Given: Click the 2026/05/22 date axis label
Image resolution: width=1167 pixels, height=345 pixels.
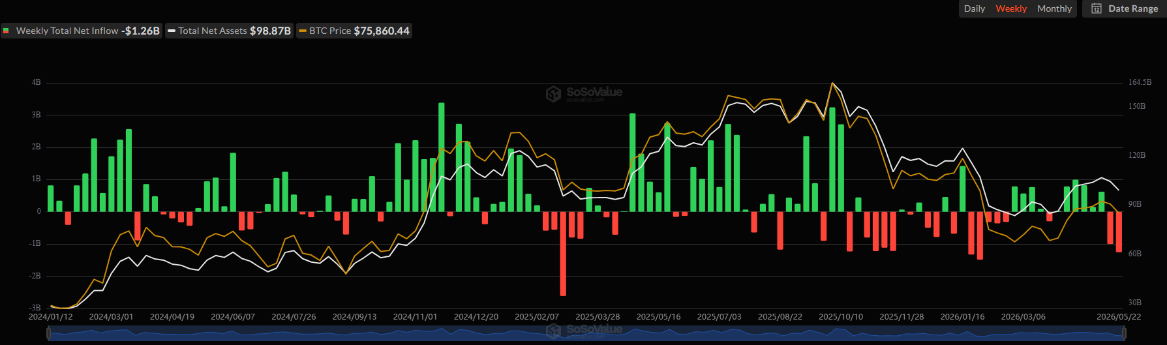Looking at the screenshot, I should click(1119, 316).
